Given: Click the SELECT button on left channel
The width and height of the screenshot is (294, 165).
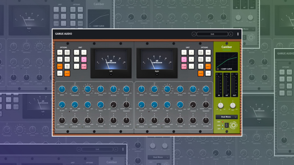Looking at the screenshot, I should (60, 66).
